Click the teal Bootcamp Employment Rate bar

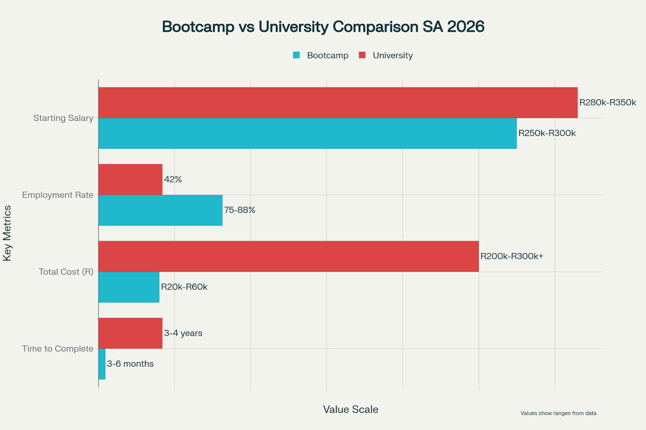pyautogui.click(x=160, y=210)
